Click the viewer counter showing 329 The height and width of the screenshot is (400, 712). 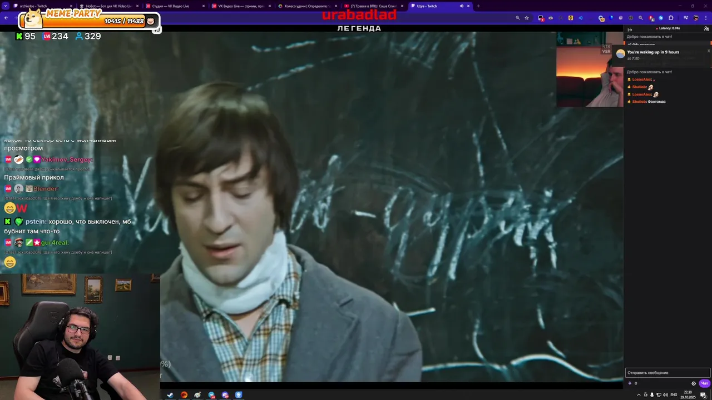coord(88,36)
